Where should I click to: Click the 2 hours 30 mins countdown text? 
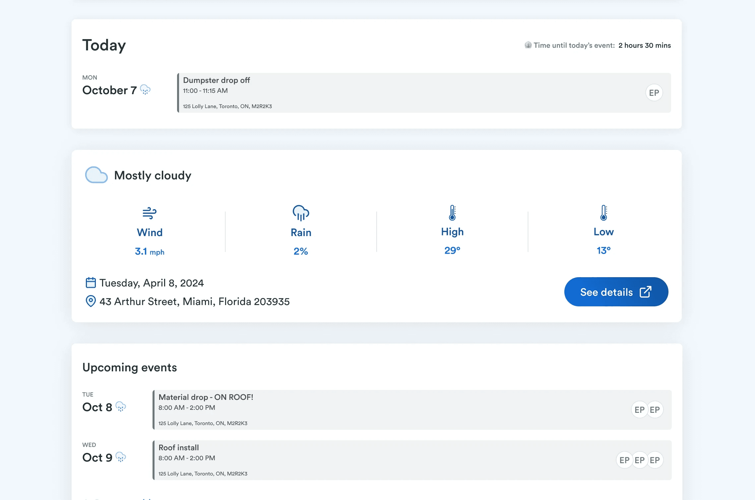[644, 45]
